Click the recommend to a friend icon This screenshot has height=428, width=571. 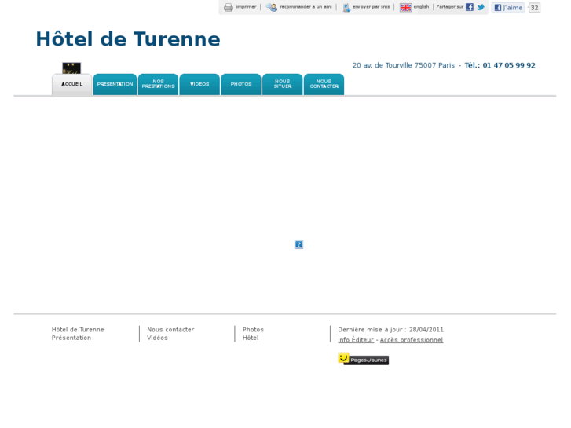pyautogui.click(x=272, y=7)
